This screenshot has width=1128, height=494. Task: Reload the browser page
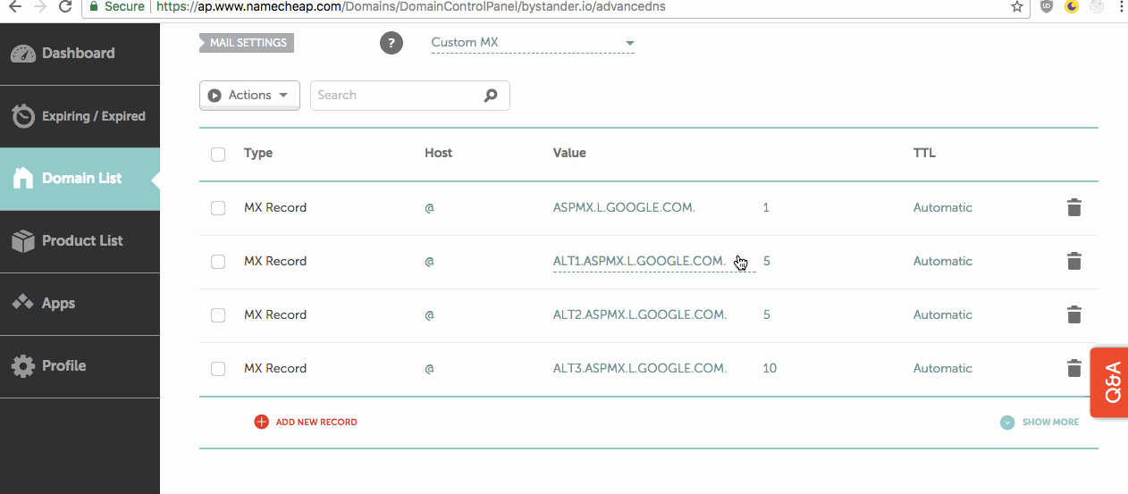(65, 6)
